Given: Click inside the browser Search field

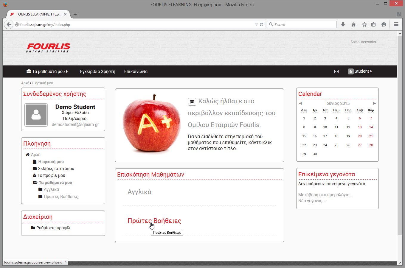Looking at the screenshot, I should click(302, 24).
